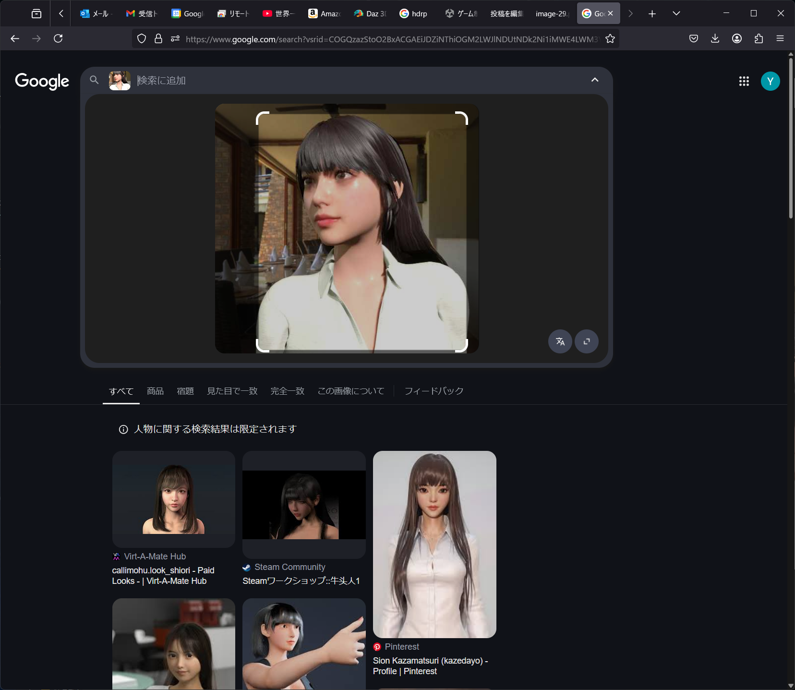Open callimohu.look_shiori Virt-A-Mate Hub result

click(163, 575)
